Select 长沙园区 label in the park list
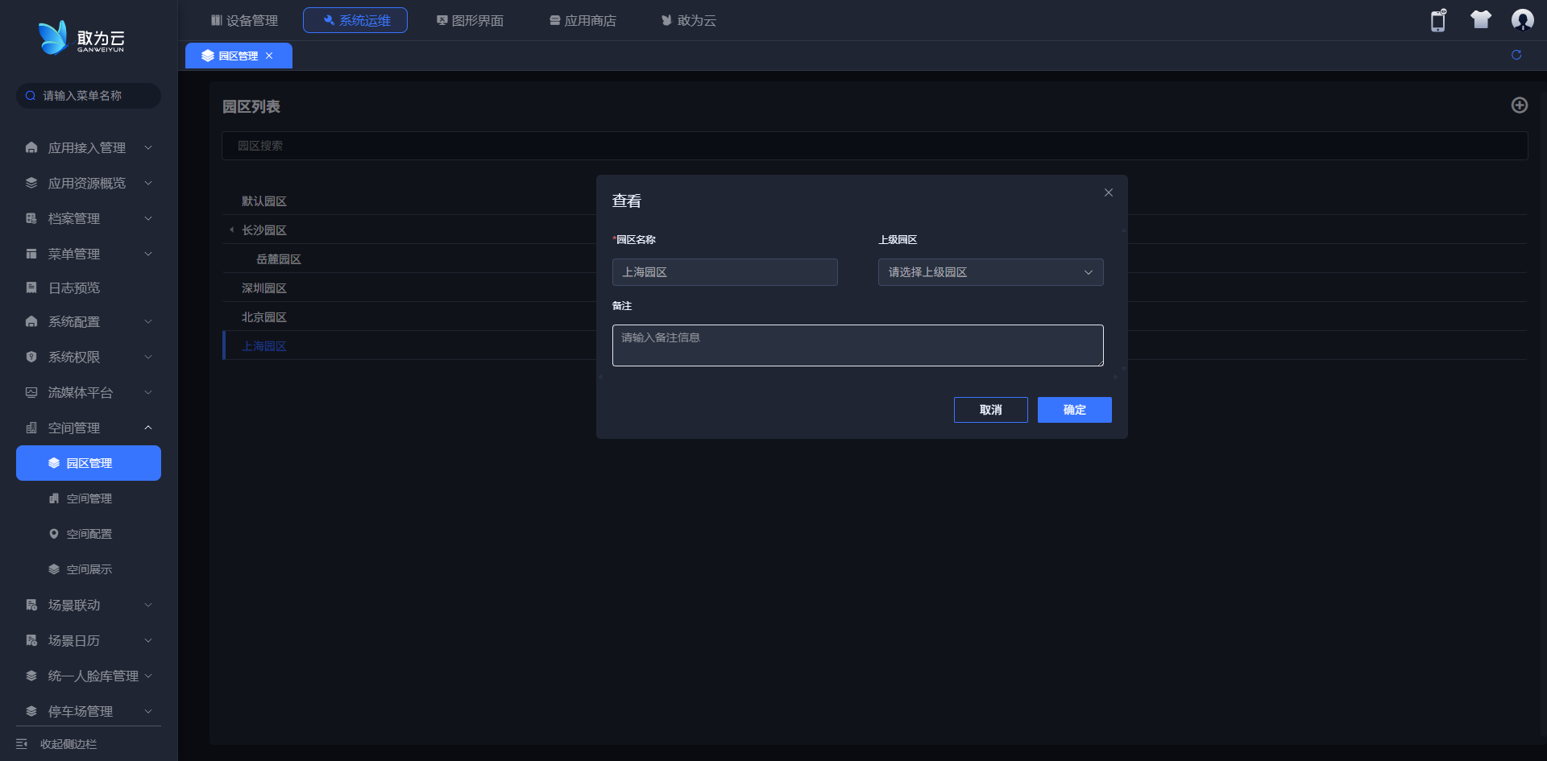This screenshot has height=761, width=1547. coord(264,230)
